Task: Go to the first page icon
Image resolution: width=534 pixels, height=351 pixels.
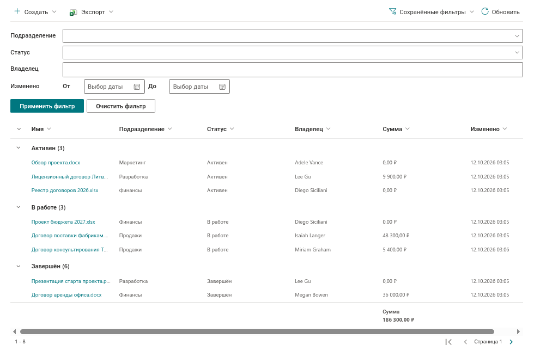Action: 449,342
